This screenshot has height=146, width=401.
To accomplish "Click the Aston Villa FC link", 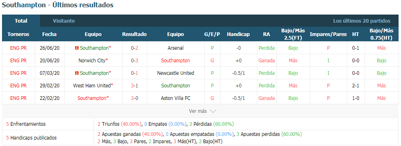I will (176, 98).
